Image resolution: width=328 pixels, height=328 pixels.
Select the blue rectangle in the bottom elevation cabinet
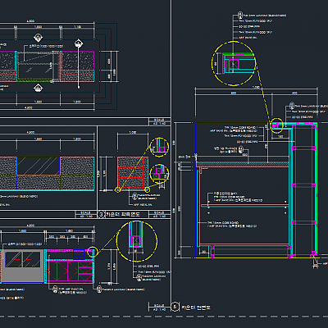(79, 254)
